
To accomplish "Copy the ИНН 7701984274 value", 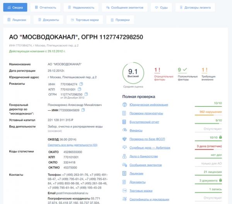I will click(81, 84).
